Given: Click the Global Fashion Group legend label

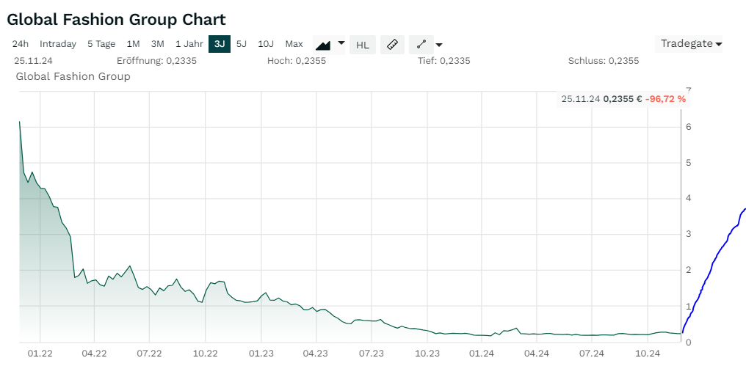Looking at the screenshot, I should pyautogui.click(x=73, y=76).
